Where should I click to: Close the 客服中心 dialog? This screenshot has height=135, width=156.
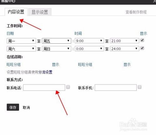tap(154, 1)
